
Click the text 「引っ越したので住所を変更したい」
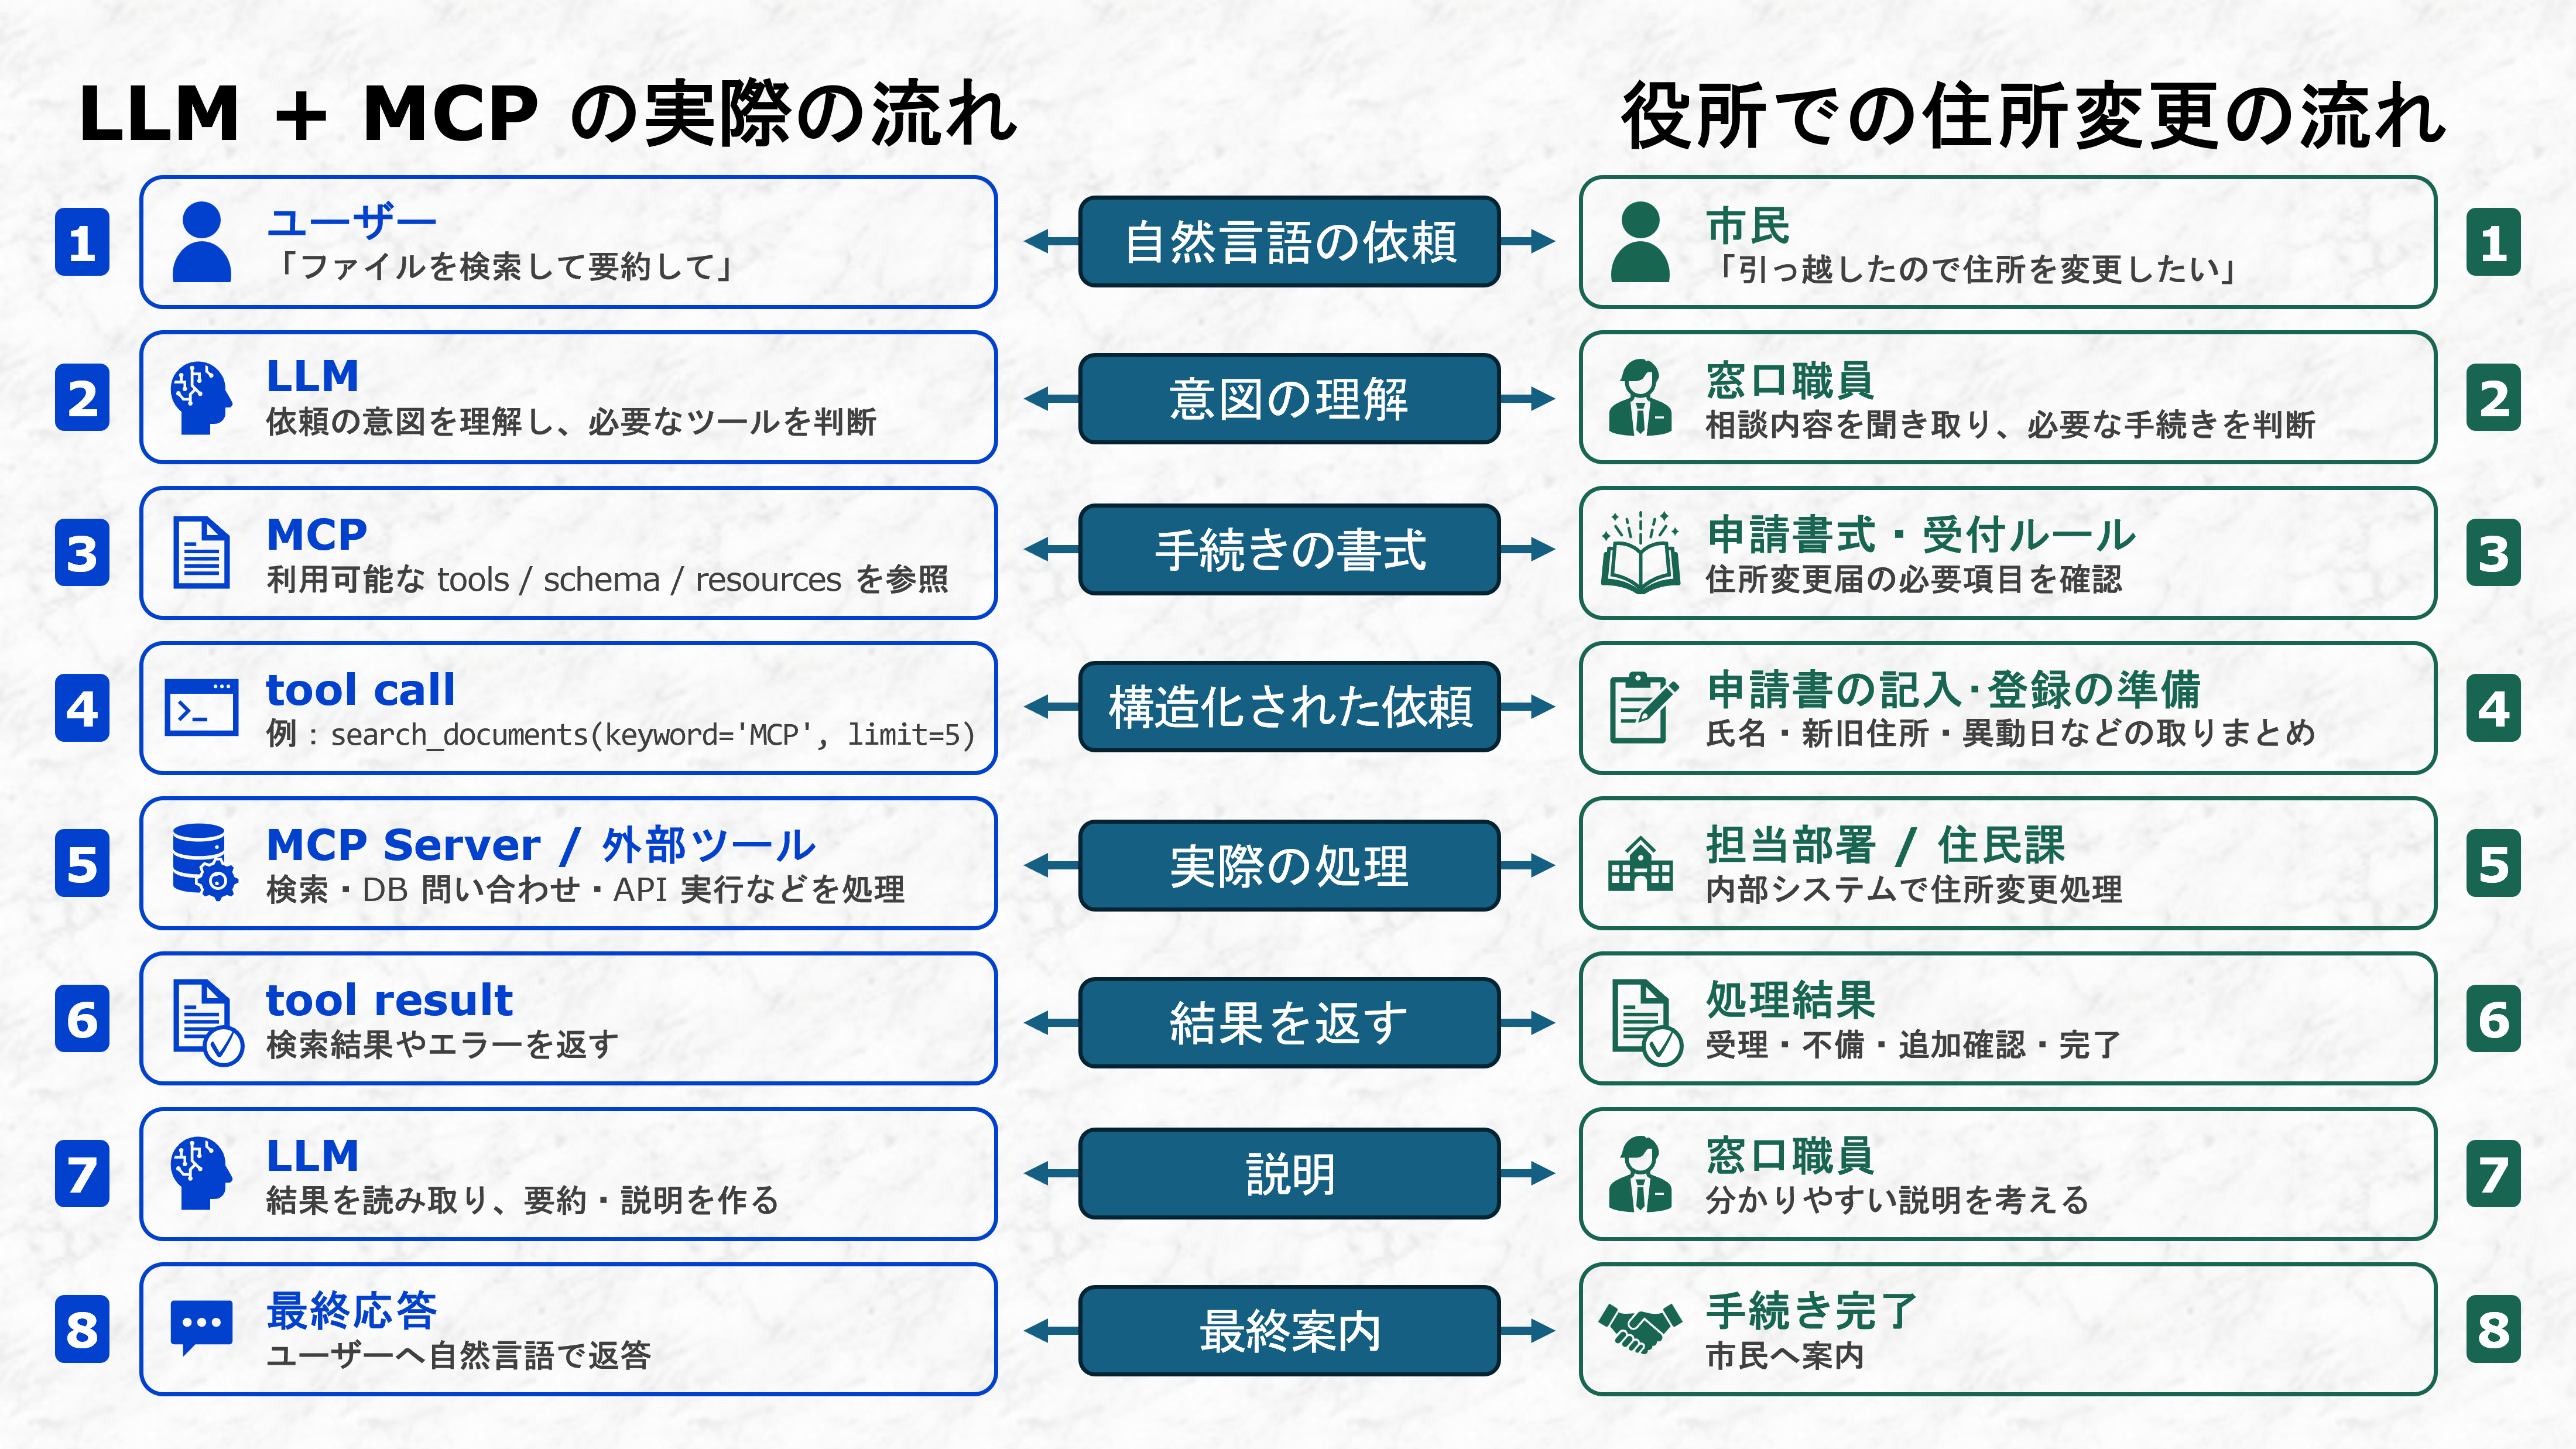[x=1975, y=269]
